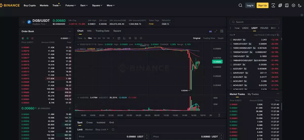Open technical indicators icon in chart toolbar
The image size is (304, 140).
point(124,38)
